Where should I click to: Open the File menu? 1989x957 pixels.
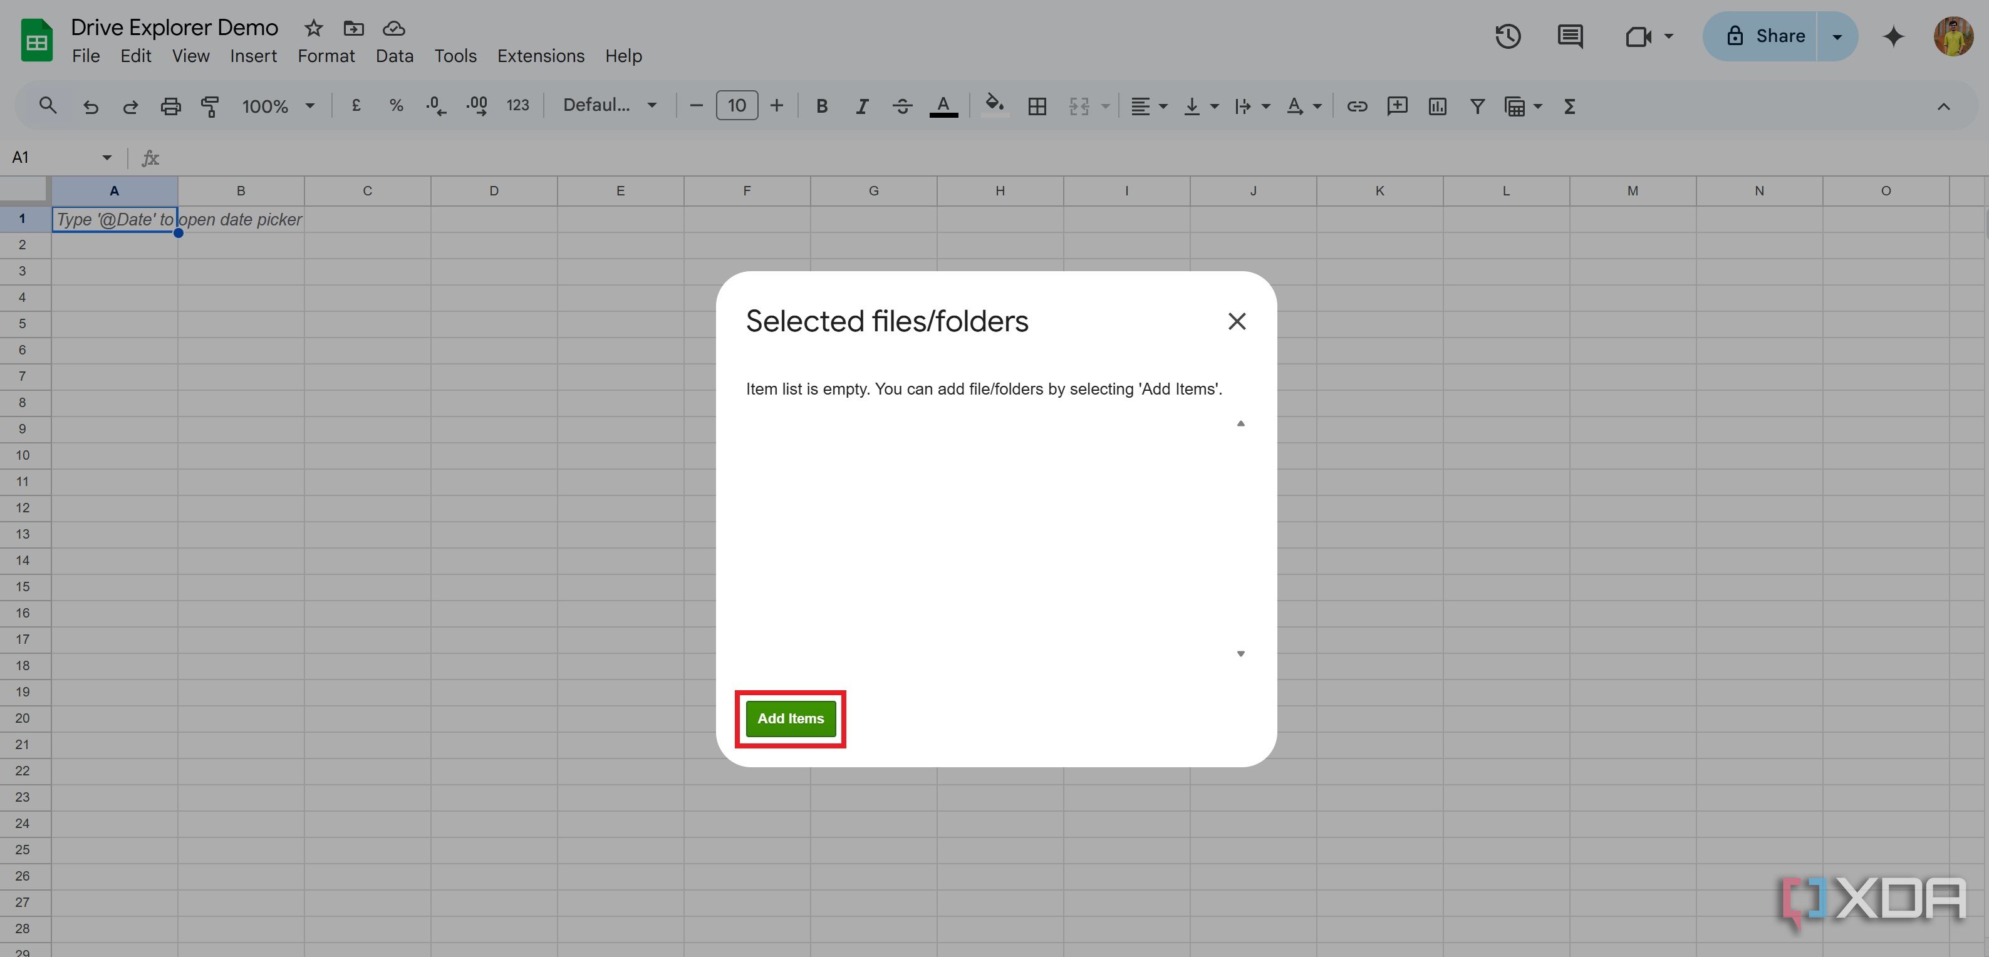point(86,56)
